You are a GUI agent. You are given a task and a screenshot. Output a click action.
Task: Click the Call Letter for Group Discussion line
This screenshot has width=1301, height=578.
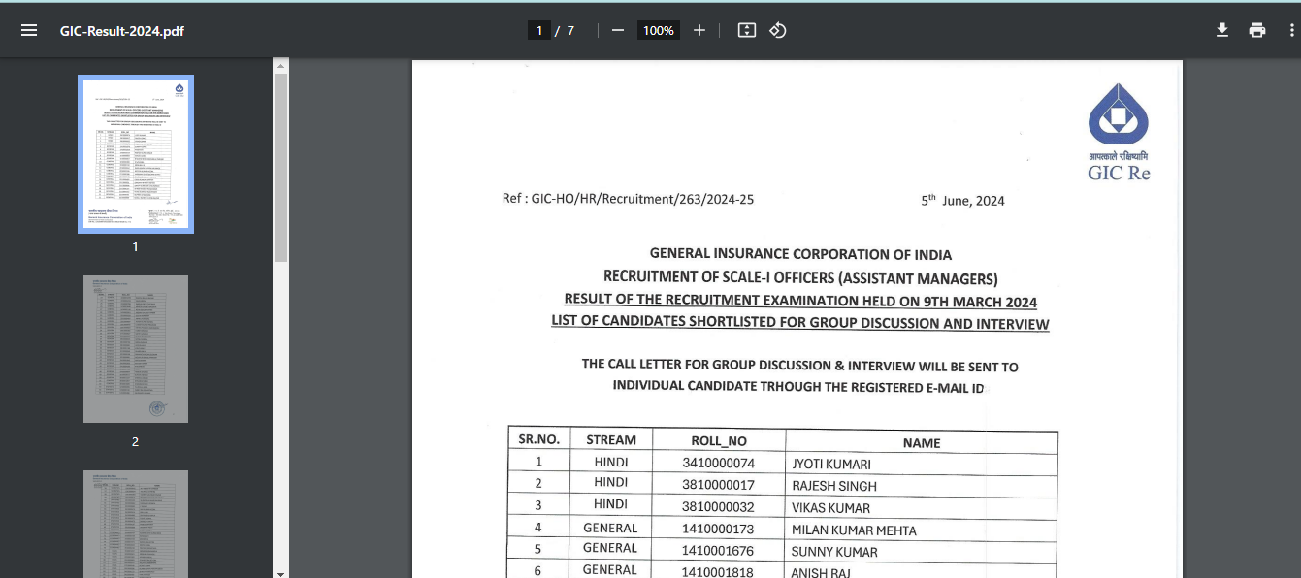click(x=800, y=366)
